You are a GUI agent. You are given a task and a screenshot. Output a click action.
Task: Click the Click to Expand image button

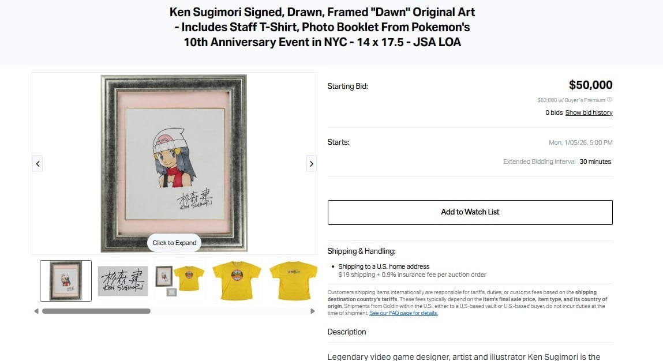pos(174,243)
